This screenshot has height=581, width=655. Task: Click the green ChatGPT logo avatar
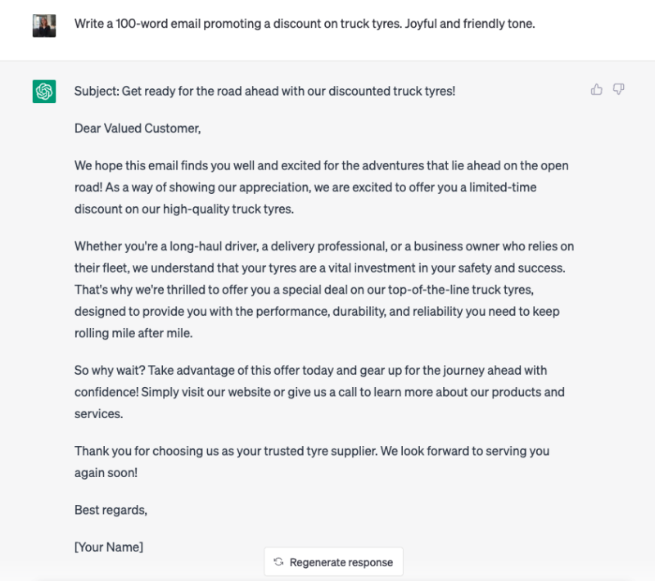pos(44,92)
